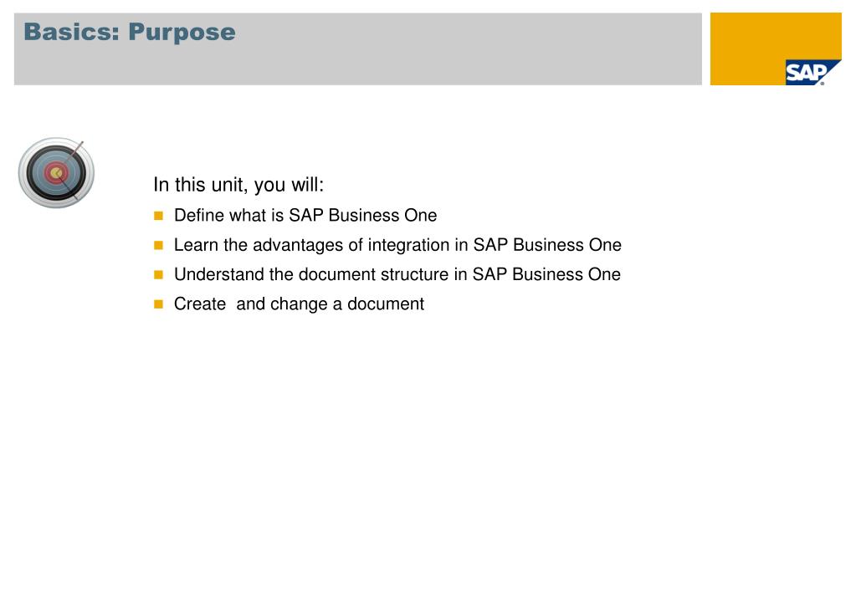Click the bullet before 'Learn the advantages'

point(158,245)
